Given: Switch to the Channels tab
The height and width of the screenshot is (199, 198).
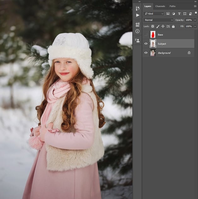Looking at the screenshot, I should coord(160,6).
